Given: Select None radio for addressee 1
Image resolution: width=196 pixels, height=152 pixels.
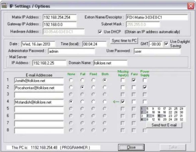Looking at the screenshot, I should 71,80.
